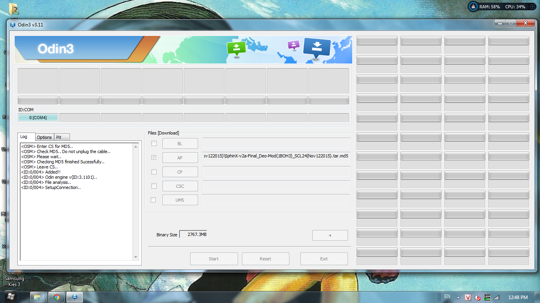Click 'Check MD5.. Do not unplug the cable..' log line

click(x=66, y=151)
